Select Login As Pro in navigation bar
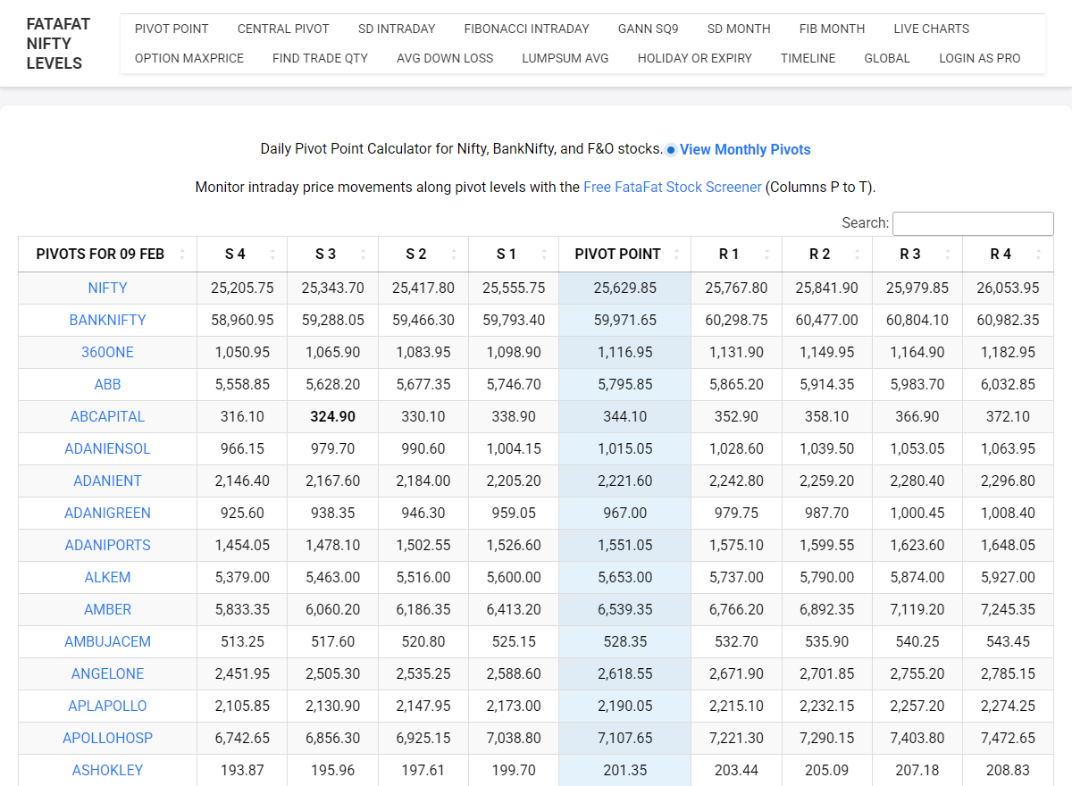 (979, 58)
